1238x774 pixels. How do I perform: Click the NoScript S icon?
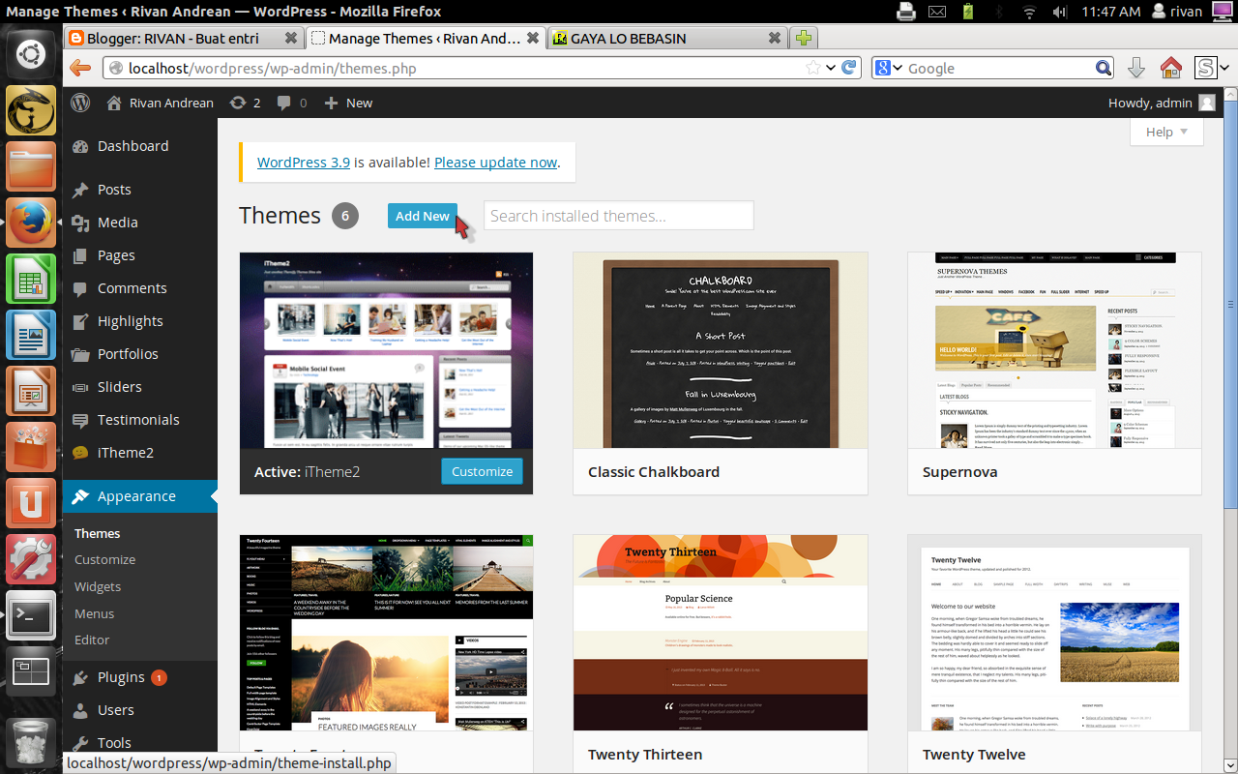click(x=1204, y=68)
